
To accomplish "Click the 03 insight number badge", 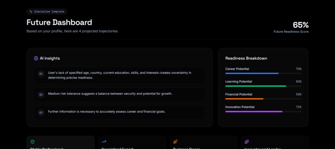I will pos(41,113).
